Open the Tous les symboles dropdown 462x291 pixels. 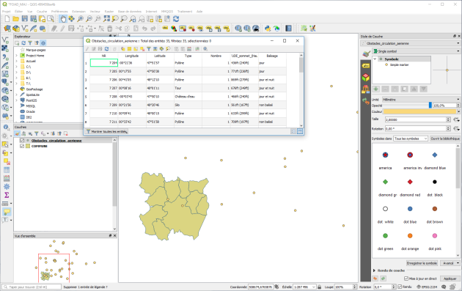click(411, 139)
